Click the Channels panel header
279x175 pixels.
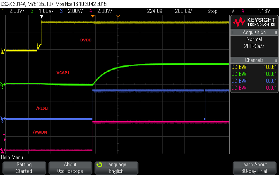(x=254, y=60)
